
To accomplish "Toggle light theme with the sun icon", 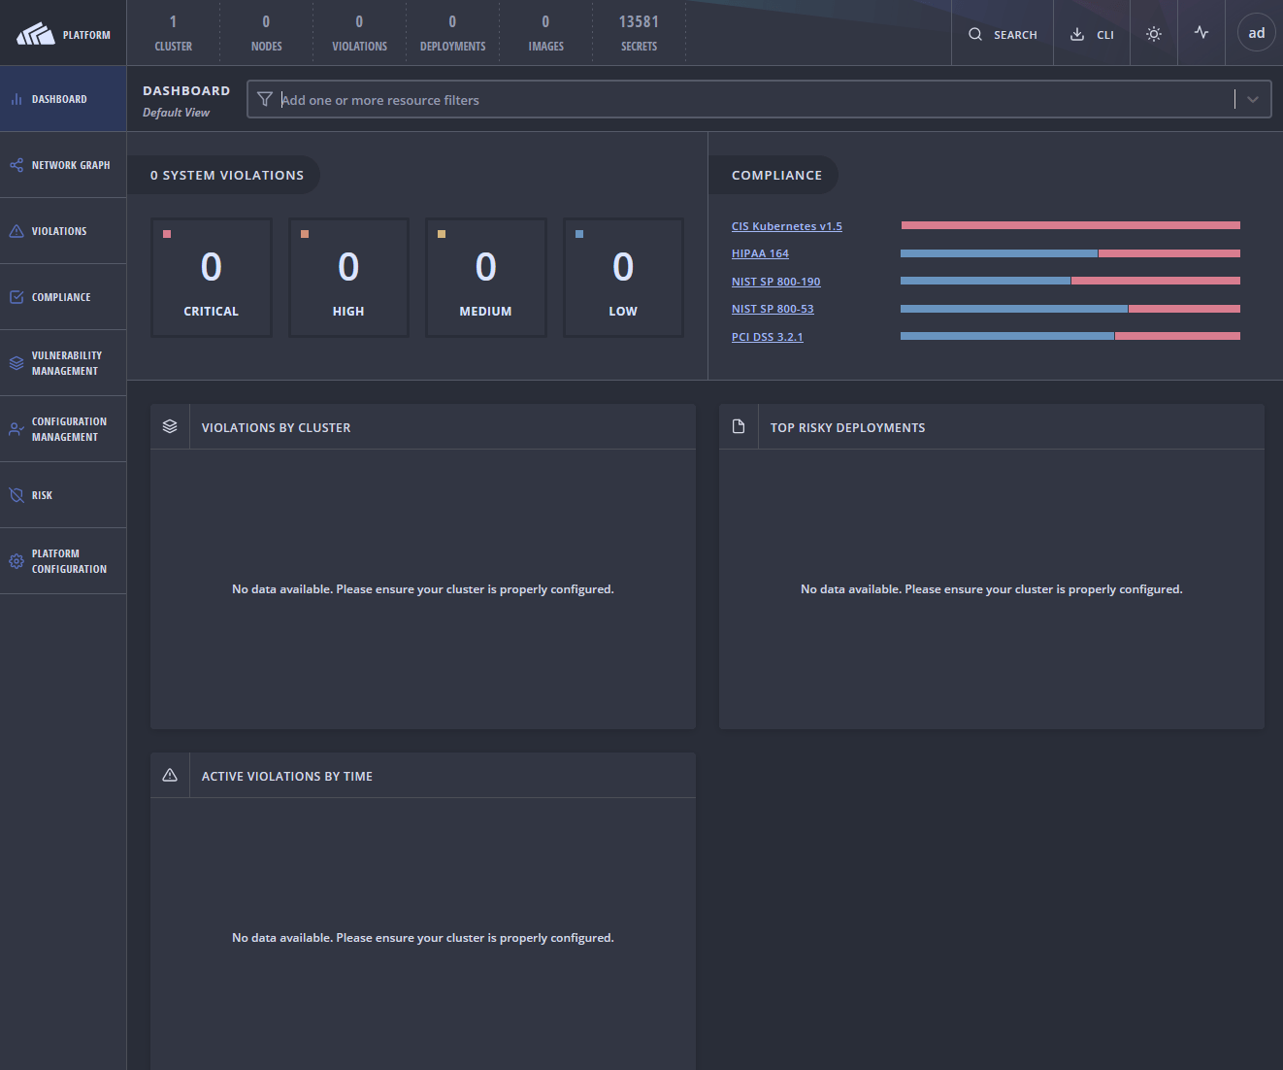I will tap(1154, 34).
